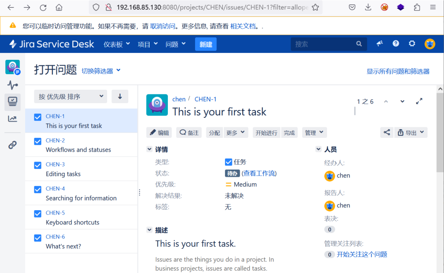Go to the previous issue with up chevron
This screenshot has width=444, height=273.
(385, 101)
